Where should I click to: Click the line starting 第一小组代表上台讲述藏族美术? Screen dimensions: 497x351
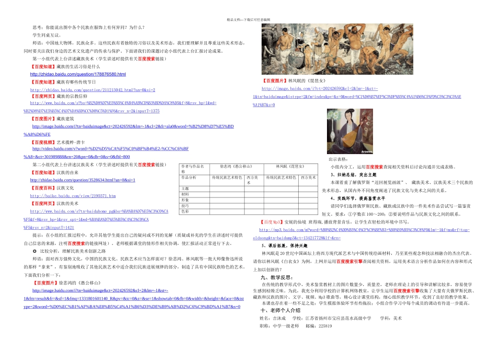[x=99, y=58]
